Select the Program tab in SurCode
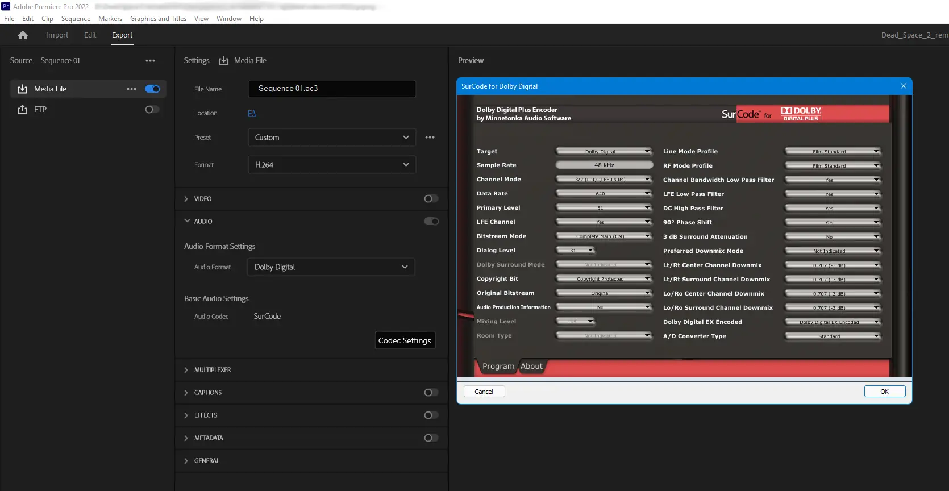Viewport: 949px width, 491px height. click(498, 367)
